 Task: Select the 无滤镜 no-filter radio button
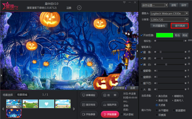(157, 105)
